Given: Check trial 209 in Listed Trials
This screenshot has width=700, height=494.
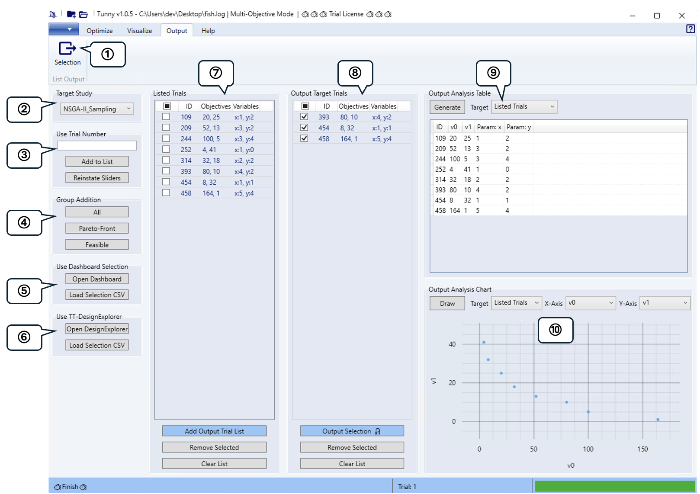Looking at the screenshot, I should click(x=166, y=128).
